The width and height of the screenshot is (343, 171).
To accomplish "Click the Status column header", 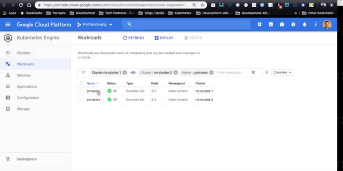I will pyautogui.click(x=111, y=83).
